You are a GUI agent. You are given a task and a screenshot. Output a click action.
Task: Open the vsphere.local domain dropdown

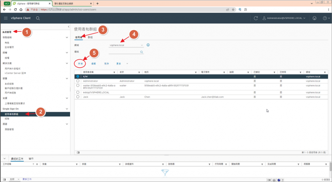pyautogui.click(x=126, y=45)
